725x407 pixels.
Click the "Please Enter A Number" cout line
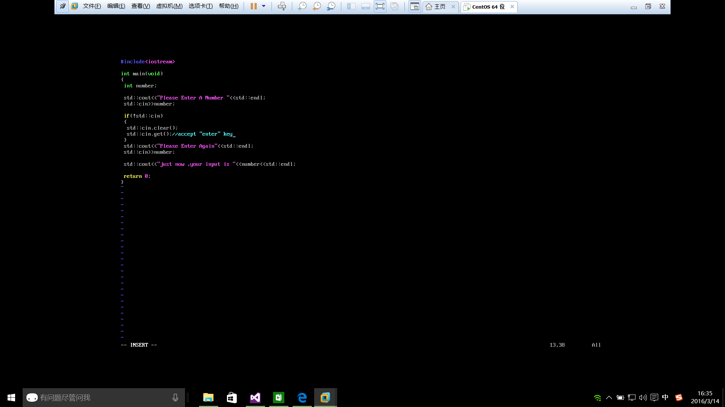(194, 98)
